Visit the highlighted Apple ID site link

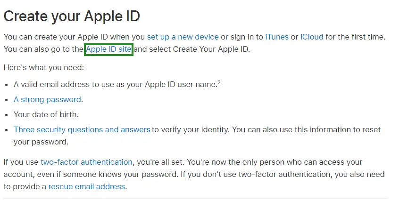108,49
